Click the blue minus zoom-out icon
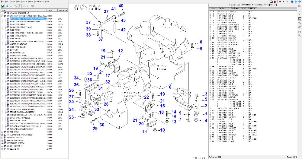Image resolution: width=302 pixels, height=159 pixels. pyautogui.click(x=11, y=6)
